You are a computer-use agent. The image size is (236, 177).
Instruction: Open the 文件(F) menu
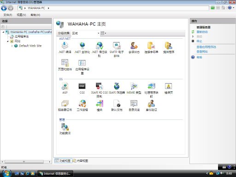(x=8, y=15)
